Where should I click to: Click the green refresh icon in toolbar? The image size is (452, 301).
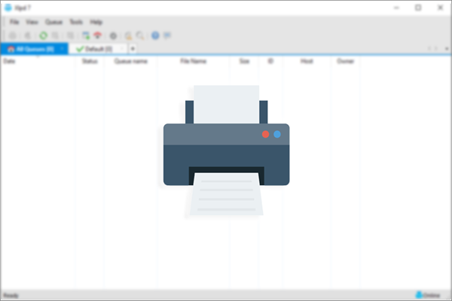click(43, 35)
